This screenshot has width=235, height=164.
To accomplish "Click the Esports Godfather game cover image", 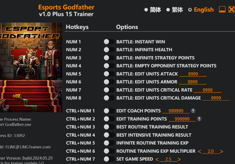I will coord(31,67).
